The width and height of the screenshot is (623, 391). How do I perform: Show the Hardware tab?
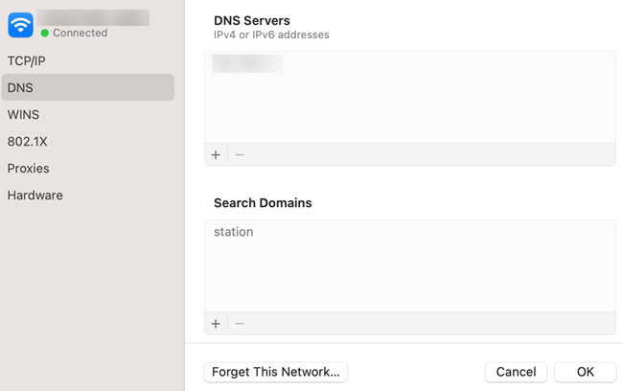35,195
